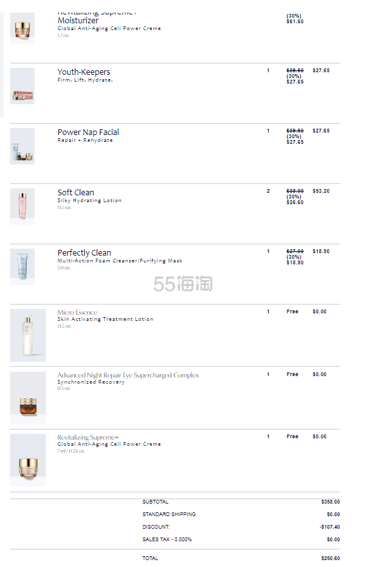Viewport: 366px width, 567px height.
Task: Open the Perfectly Clean product title
Action: point(84,253)
